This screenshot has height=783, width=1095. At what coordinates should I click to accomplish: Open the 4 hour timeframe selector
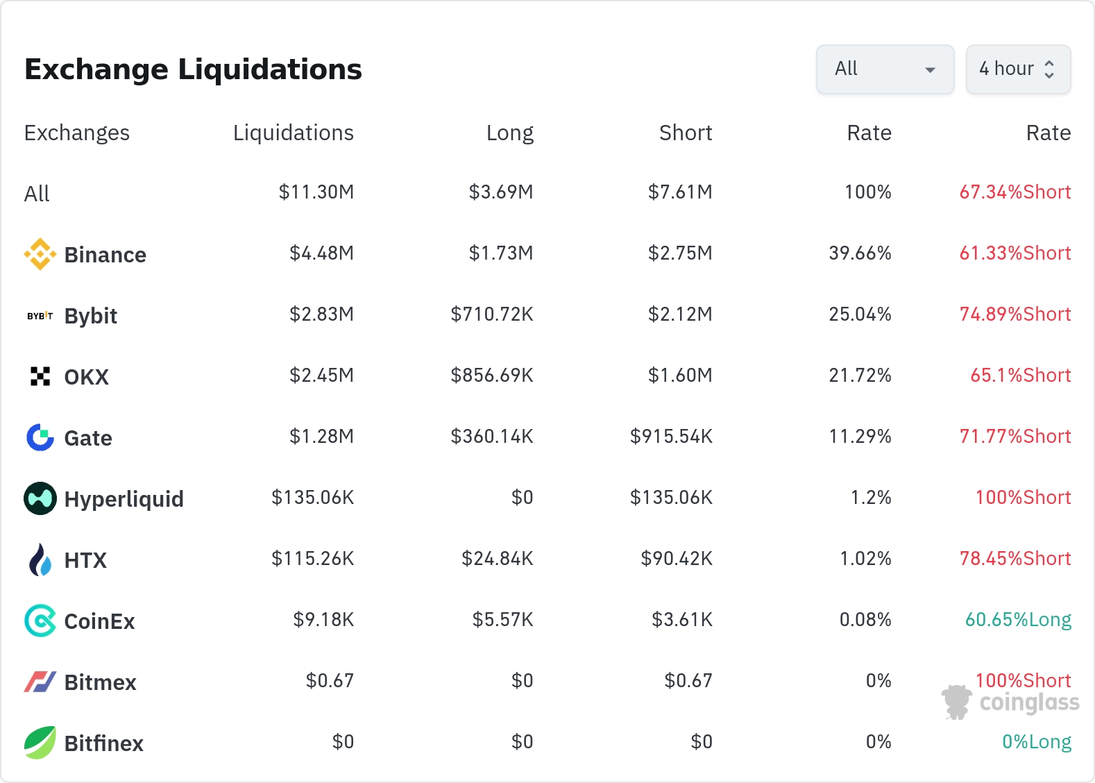(1018, 69)
